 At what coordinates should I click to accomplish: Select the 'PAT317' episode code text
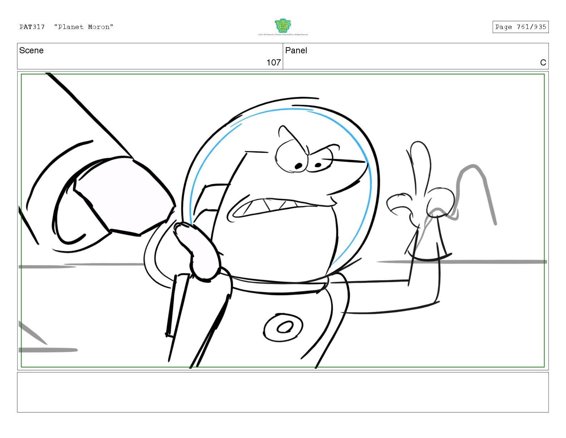(32, 27)
